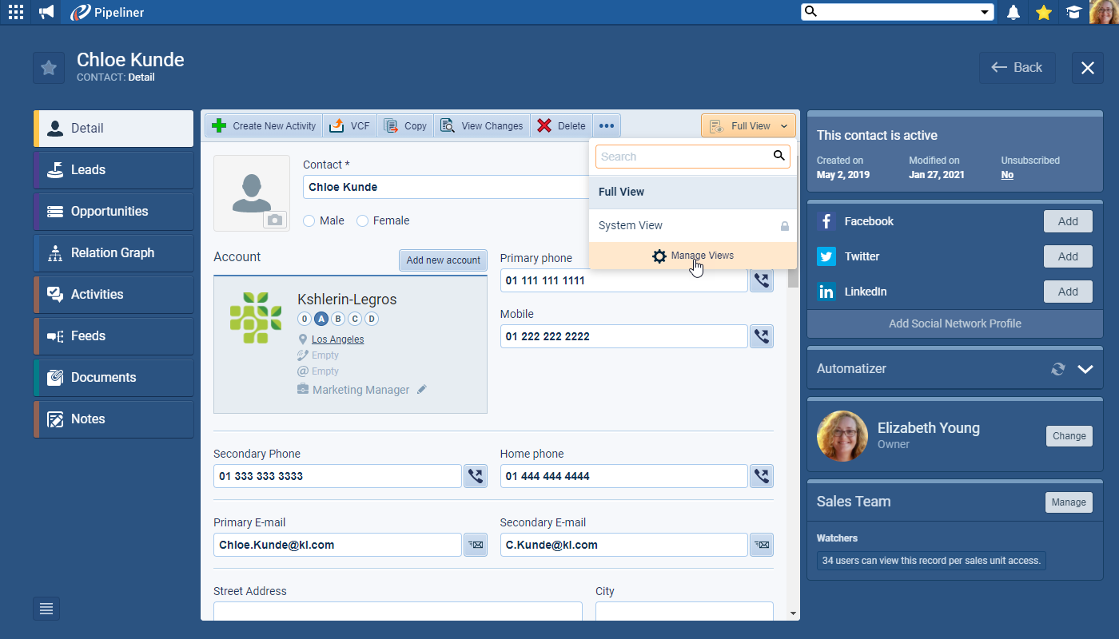Screen dimensions: 1119x639
Task: Select the Male radio button
Action: pyautogui.click(x=309, y=220)
